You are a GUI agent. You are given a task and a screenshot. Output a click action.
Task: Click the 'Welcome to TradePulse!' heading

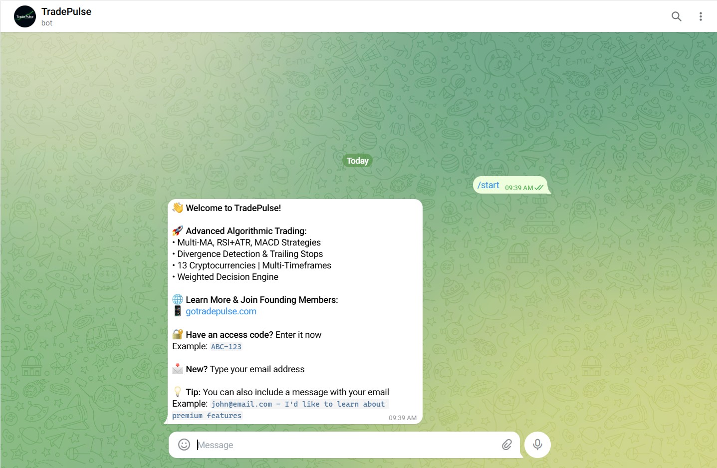[x=234, y=208]
